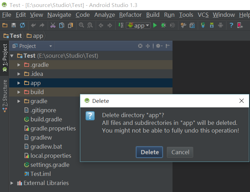Confirm with the Delete button
Viewport: 250px width, 192px height.
[150, 152]
